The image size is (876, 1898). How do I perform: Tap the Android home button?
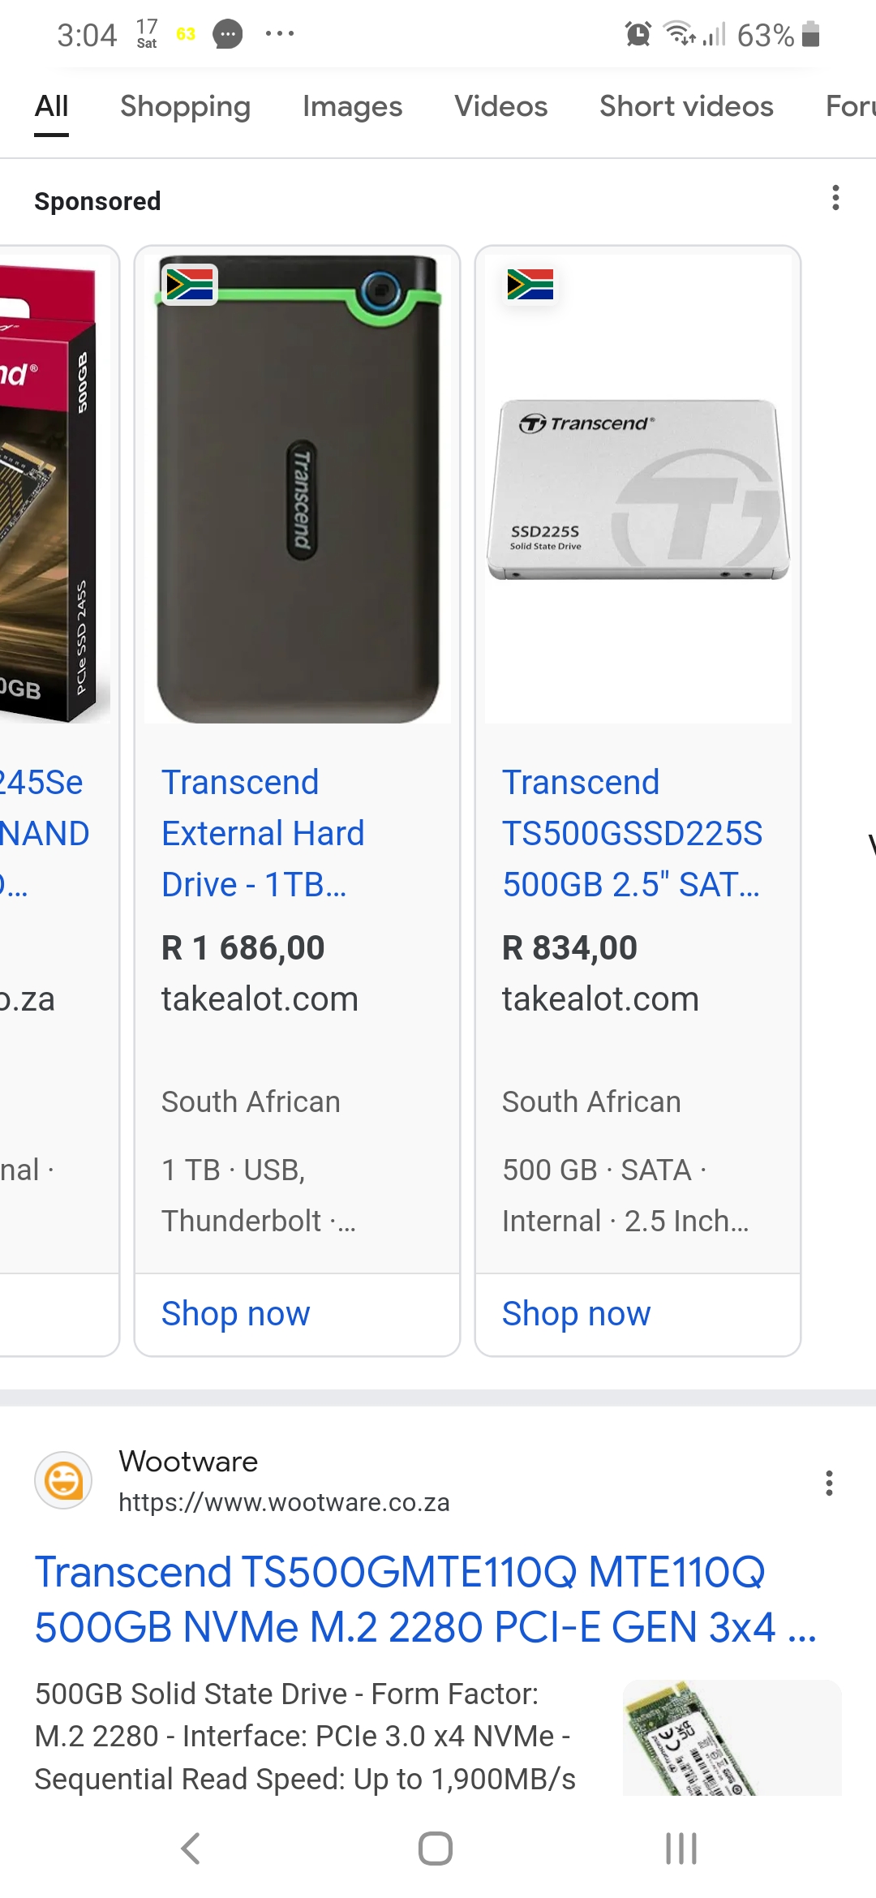pos(436,1849)
